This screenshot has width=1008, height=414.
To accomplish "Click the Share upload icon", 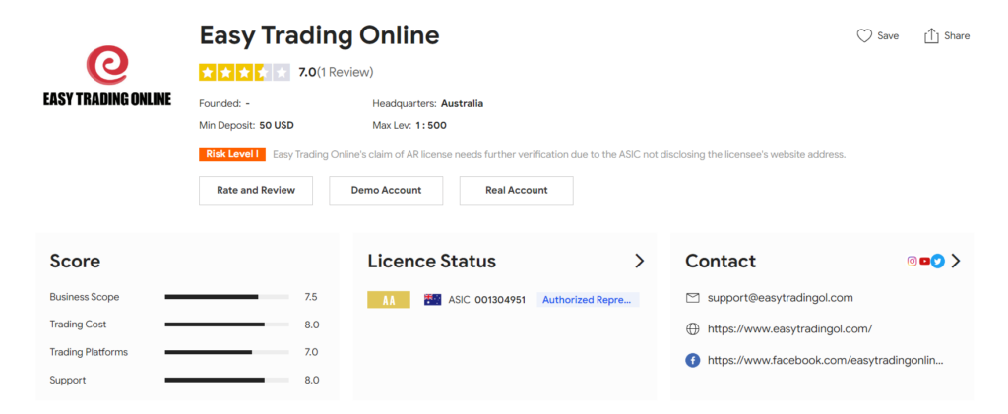I will tap(931, 36).
